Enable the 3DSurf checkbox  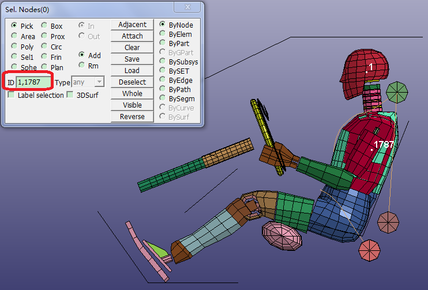[70, 95]
